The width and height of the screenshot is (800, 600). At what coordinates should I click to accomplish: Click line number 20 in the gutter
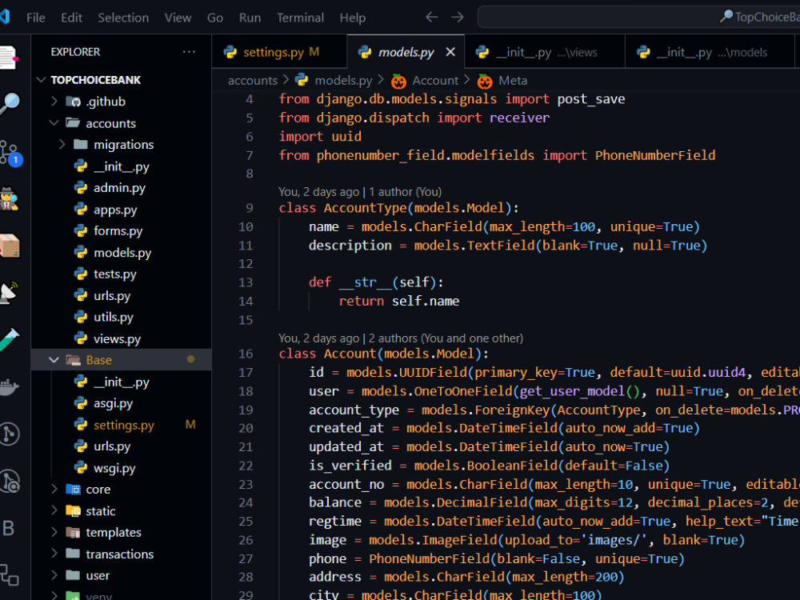(x=246, y=428)
